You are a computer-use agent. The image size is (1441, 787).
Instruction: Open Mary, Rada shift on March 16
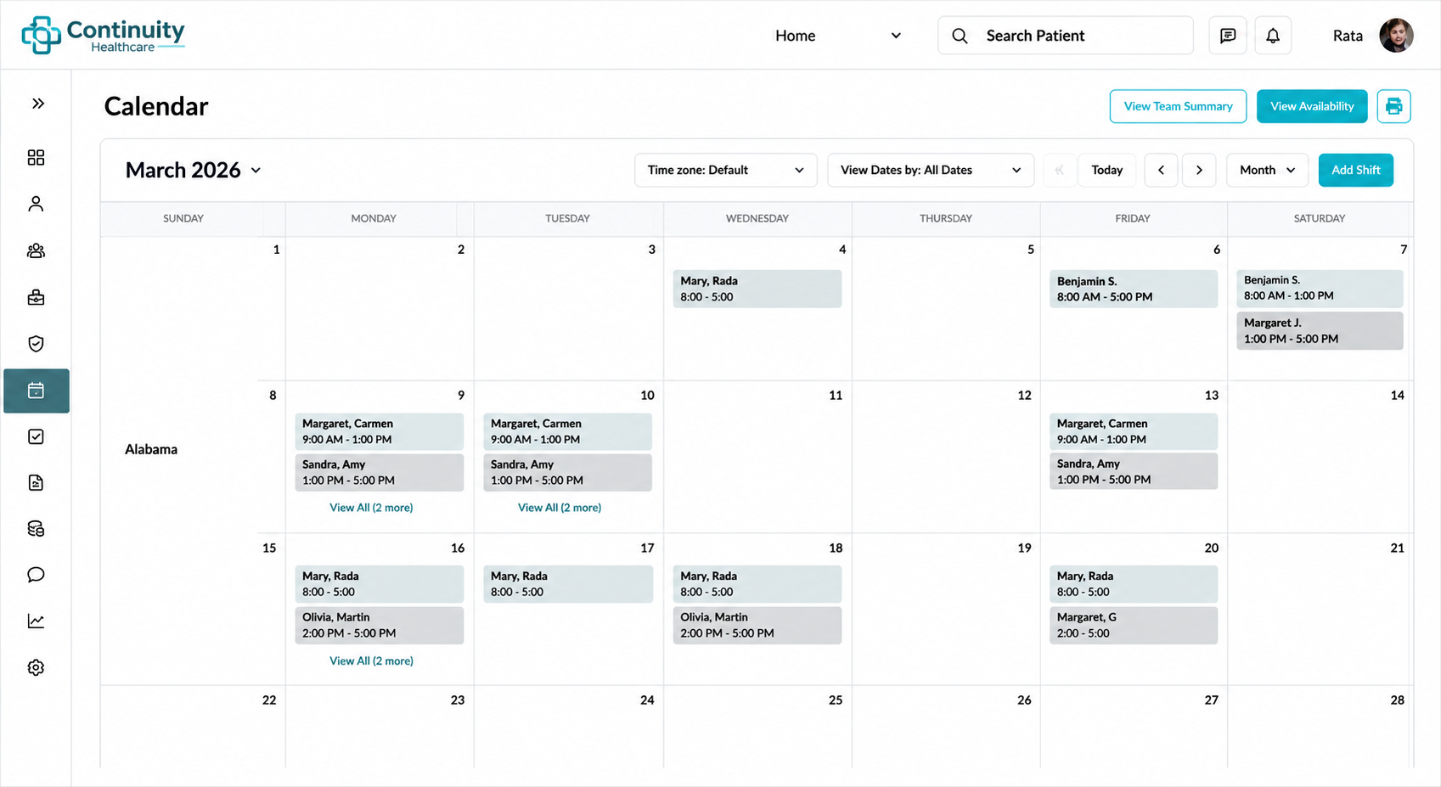coord(379,584)
